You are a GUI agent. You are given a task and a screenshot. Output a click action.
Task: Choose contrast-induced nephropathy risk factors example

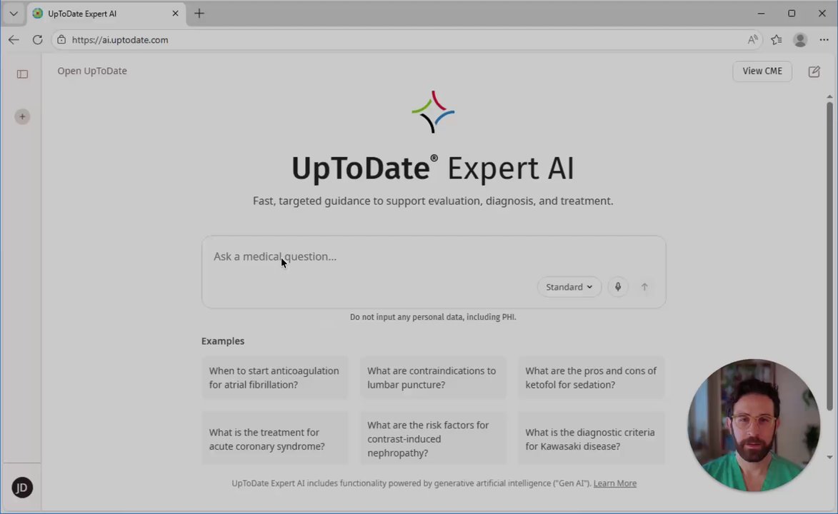tap(433, 439)
